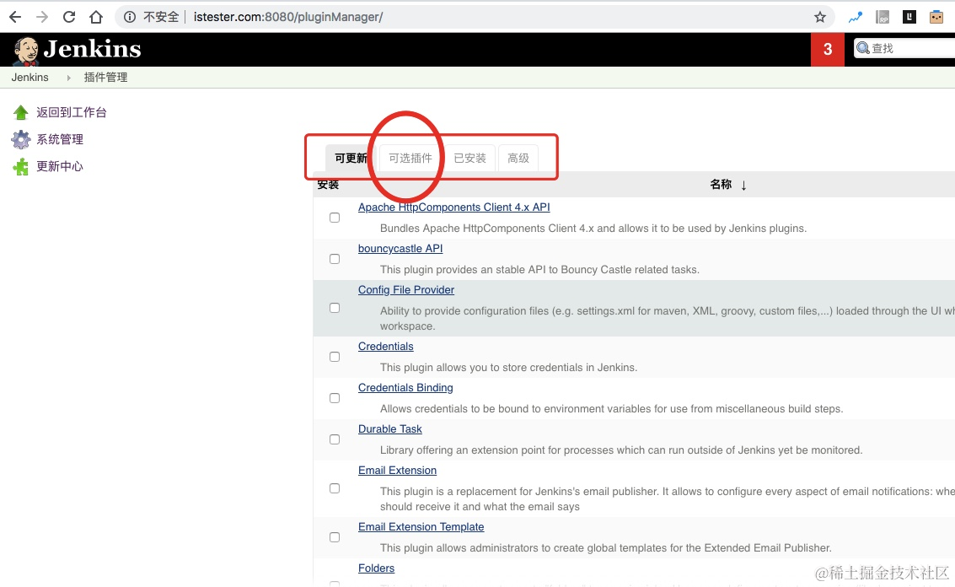Viewport: 955px width, 587px height.
Task: Tick the checkbox for Apache HttpComponents Client 4.x API
Action: click(x=335, y=218)
